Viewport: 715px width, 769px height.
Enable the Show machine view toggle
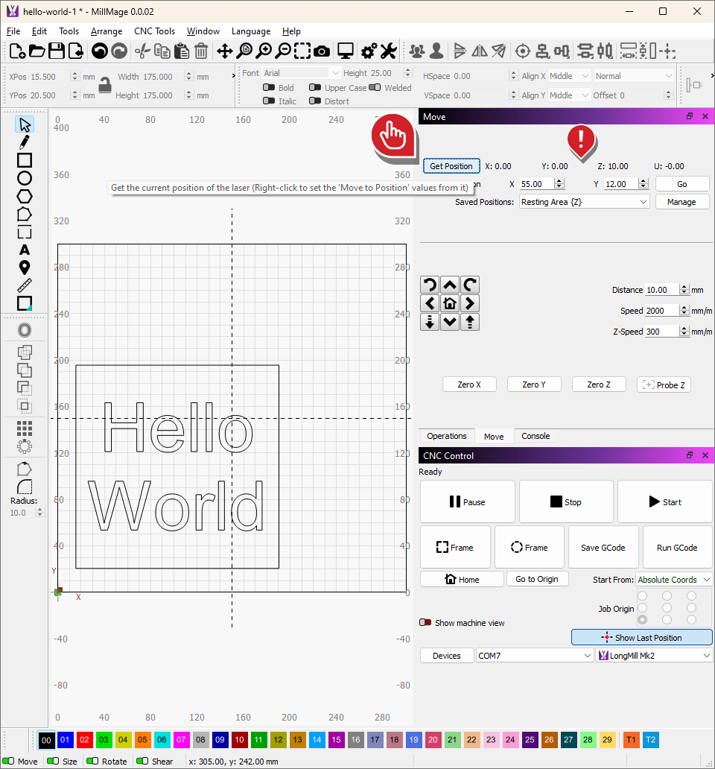pyautogui.click(x=425, y=622)
